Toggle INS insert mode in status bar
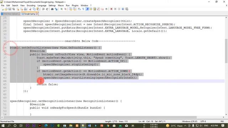Viewport: 228px width, 128px height. pyautogui.click(x=222, y=121)
